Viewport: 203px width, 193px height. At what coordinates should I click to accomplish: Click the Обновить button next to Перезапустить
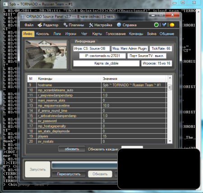pyautogui.click(x=100, y=174)
